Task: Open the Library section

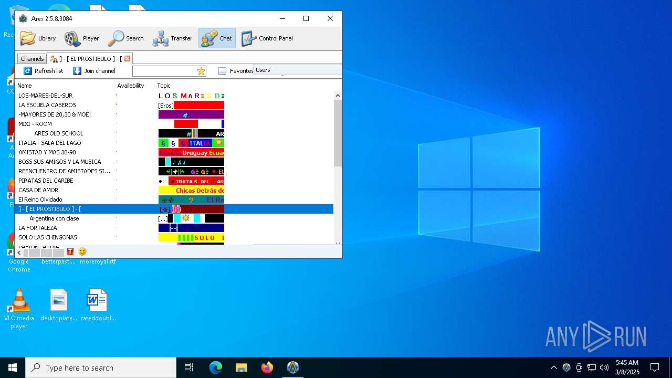Action: [x=38, y=38]
